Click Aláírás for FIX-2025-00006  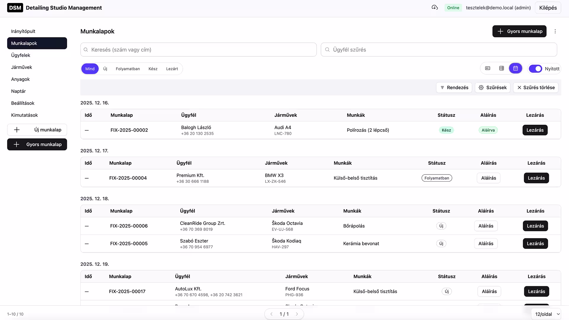[x=486, y=226]
